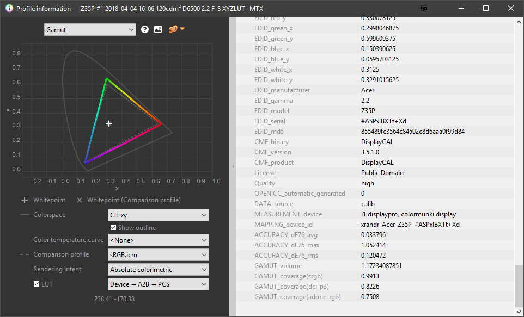Viewport: 524px width, 317px height.
Task: Minimize the Profile information window
Action: 460,9
